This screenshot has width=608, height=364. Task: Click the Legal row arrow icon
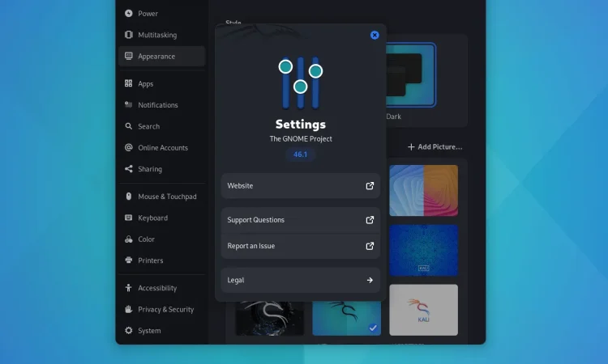[x=370, y=280]
